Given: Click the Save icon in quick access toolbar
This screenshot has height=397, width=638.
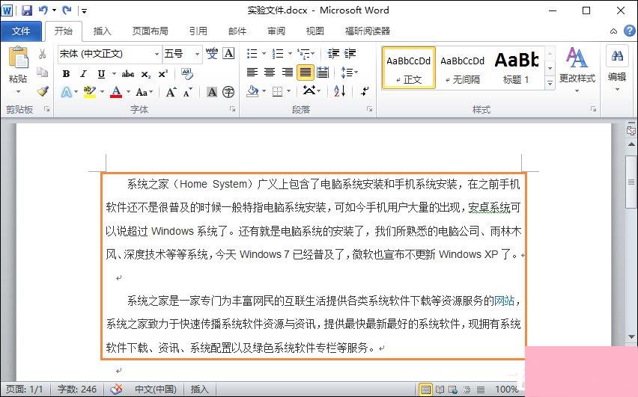Looking at the screenshot, I should click(x=26, y=10).
